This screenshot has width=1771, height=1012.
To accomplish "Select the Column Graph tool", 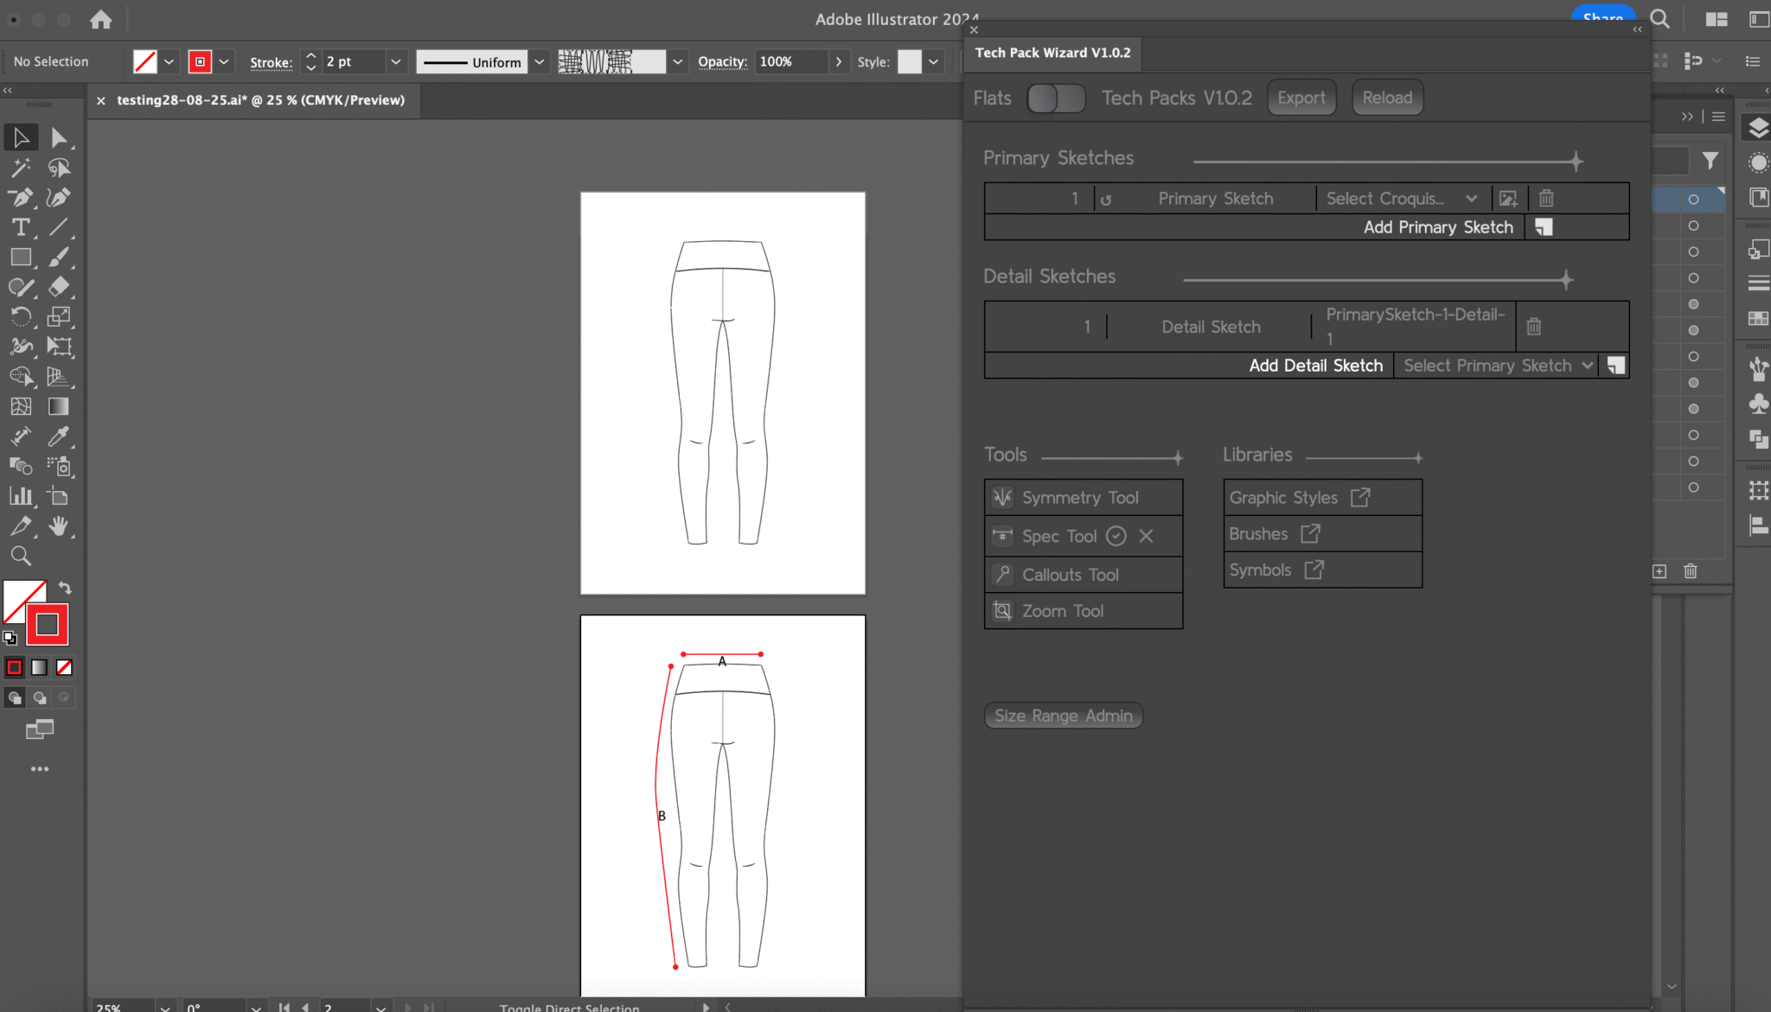I will tap(21, 496).
